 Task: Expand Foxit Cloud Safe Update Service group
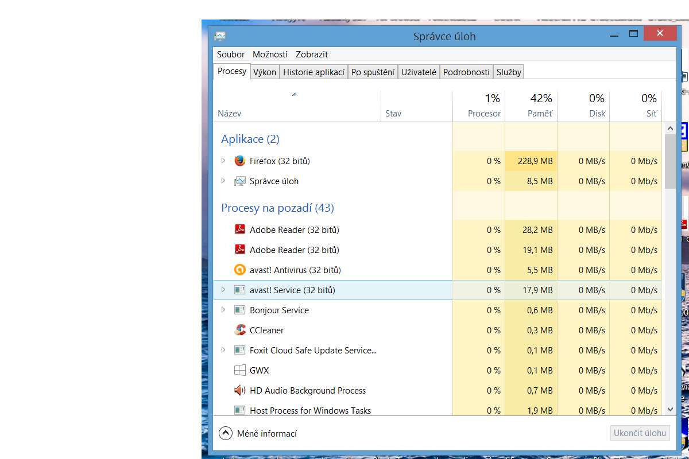(223, 350)
